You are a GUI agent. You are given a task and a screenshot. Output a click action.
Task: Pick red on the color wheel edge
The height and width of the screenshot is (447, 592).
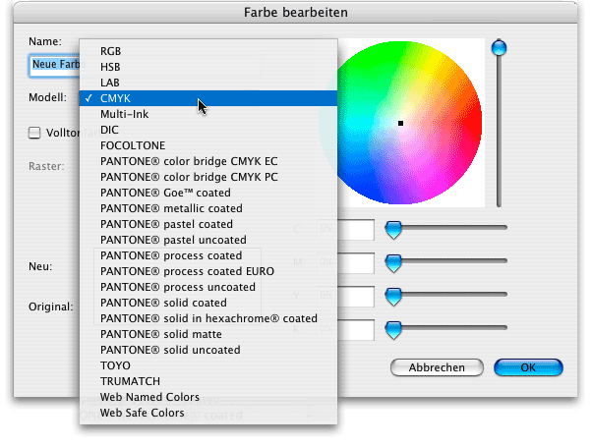tap(477, 125)
